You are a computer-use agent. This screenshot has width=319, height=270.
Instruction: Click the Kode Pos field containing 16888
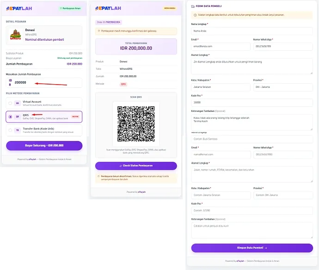[252, 103]
